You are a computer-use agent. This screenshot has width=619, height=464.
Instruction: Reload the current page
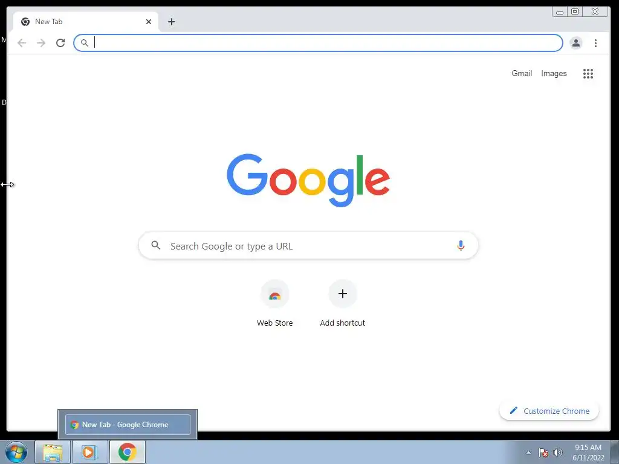coord(60,43)
